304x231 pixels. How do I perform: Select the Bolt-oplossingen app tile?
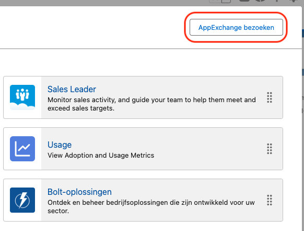(143, 200)
